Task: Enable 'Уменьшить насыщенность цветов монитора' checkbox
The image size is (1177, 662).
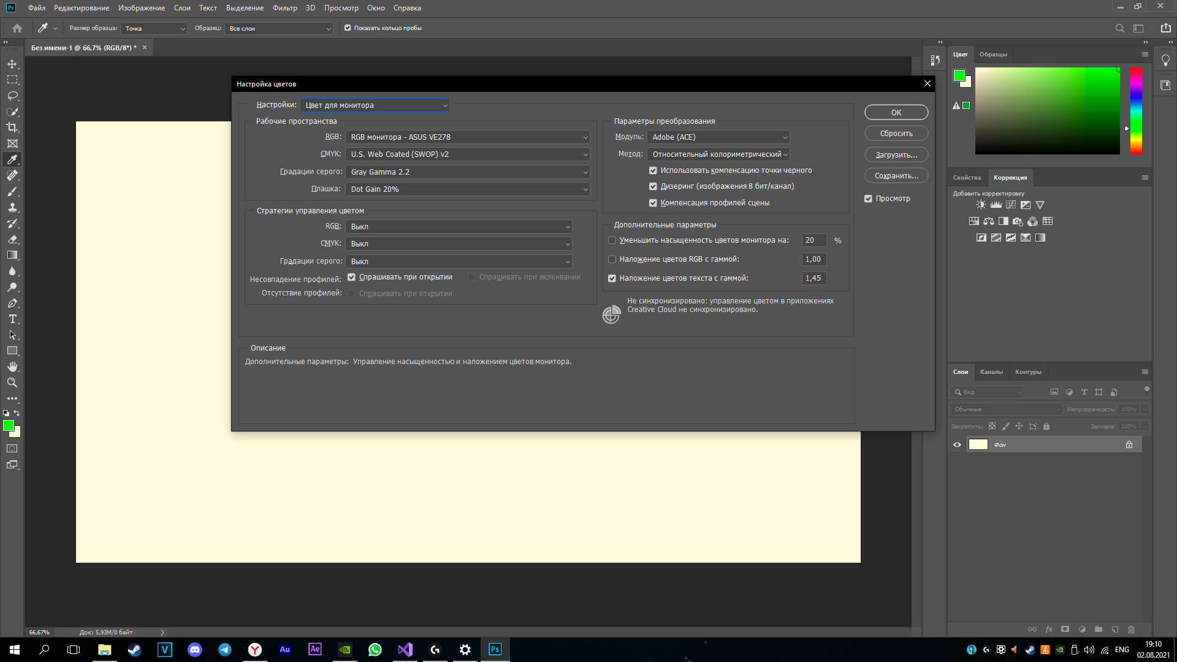Action: (612, 240)
